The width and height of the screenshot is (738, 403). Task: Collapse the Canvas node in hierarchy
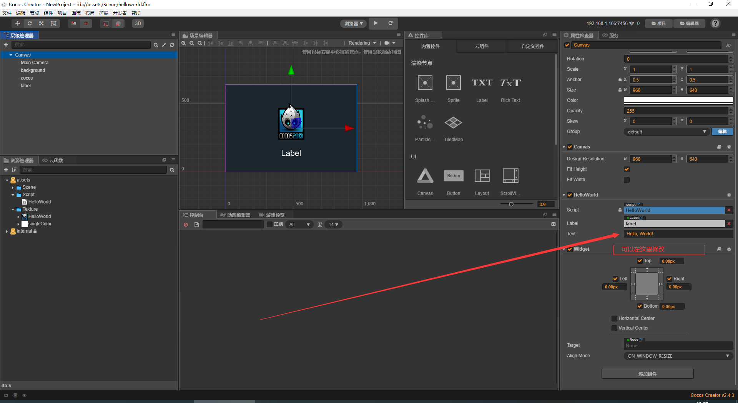tap(11, 55)
